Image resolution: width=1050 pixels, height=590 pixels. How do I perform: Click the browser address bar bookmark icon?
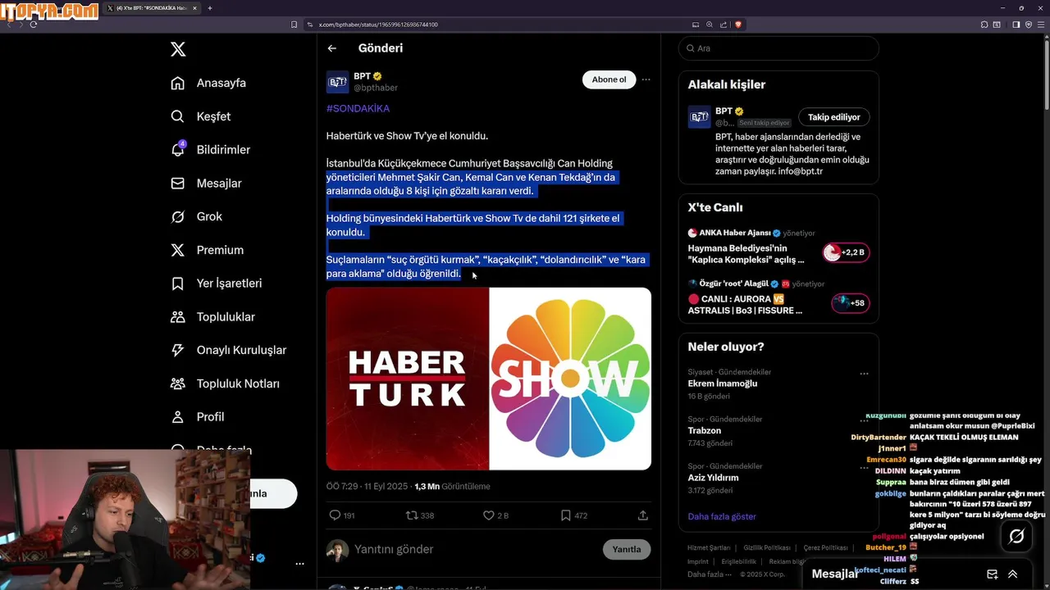click(294, 25)
